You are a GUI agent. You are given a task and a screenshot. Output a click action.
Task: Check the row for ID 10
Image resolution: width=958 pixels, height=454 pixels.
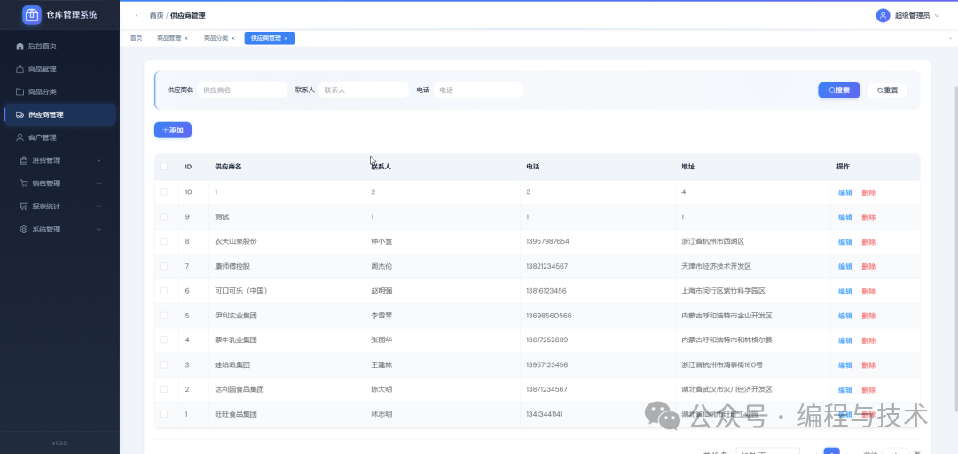(163, 192)
